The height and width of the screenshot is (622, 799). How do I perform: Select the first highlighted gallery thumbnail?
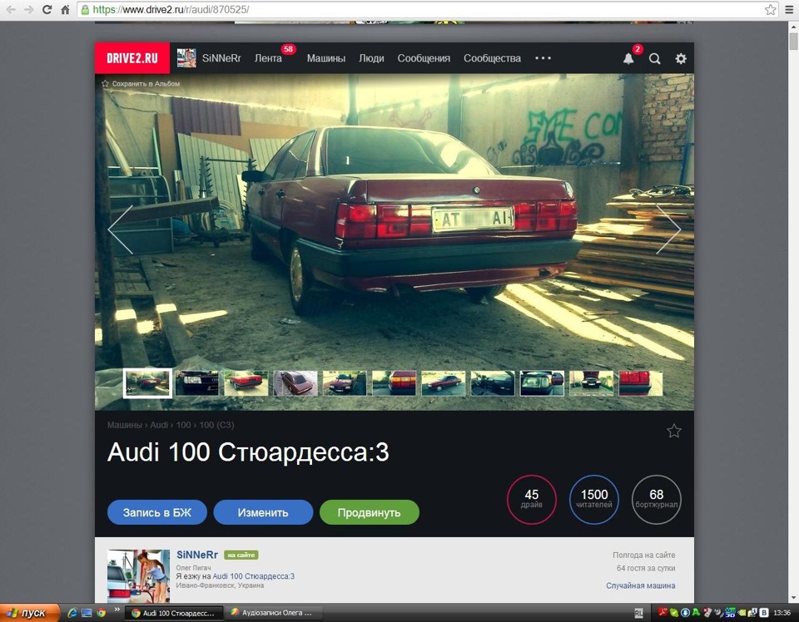coord(147,383)
